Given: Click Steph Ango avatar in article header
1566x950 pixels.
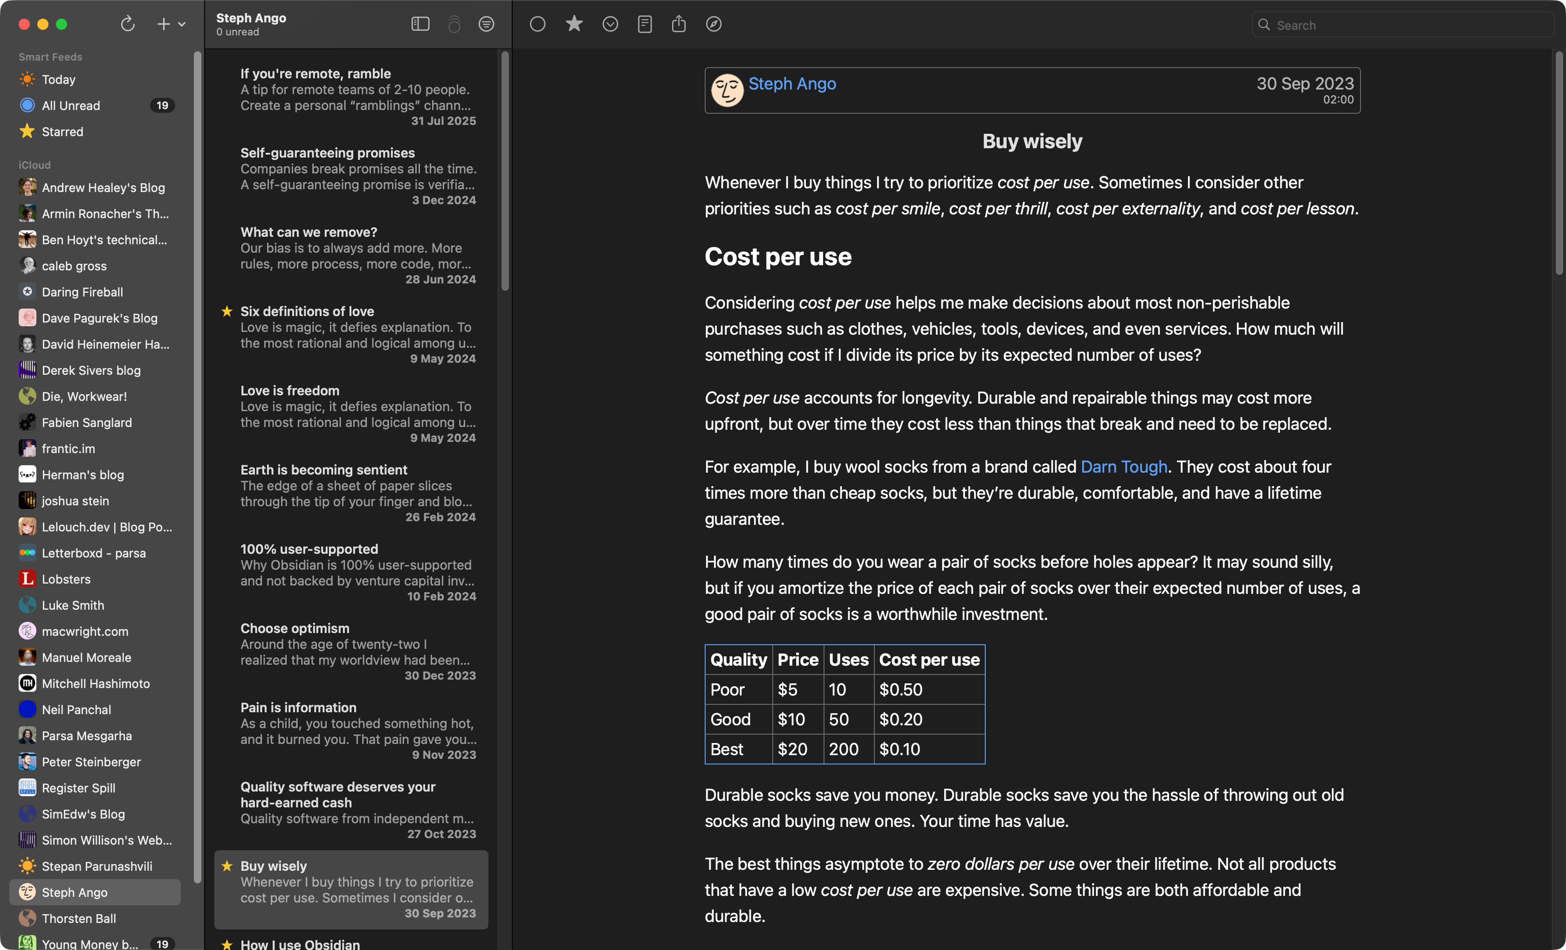Looking at the screenshot, I should (x=727, y=90).
